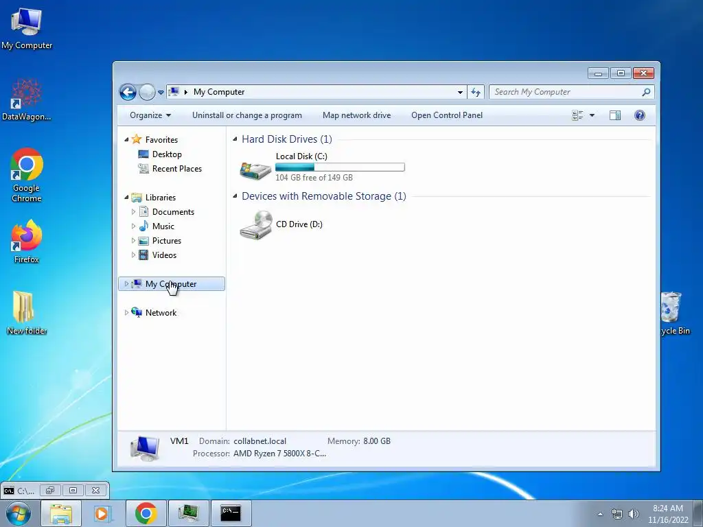This screenshot has height=527, width=703.
Task: Expand the My Computer tree node
Action: (126, 283)
